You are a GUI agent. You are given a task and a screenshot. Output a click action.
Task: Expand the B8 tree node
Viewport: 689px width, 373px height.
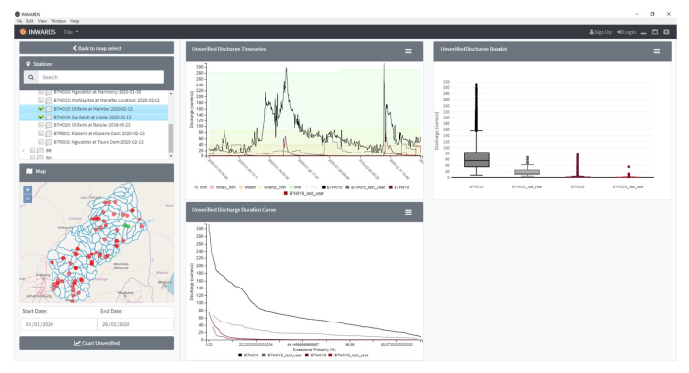click(23, 151)
